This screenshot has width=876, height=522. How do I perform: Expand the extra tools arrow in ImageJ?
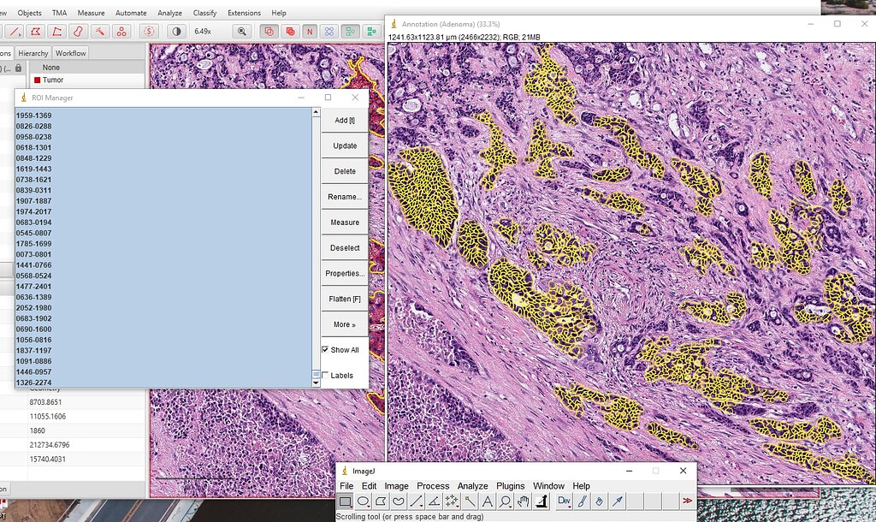tap(688, 501)
